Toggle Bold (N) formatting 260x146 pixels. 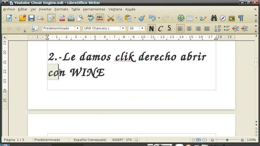(152, 28)
